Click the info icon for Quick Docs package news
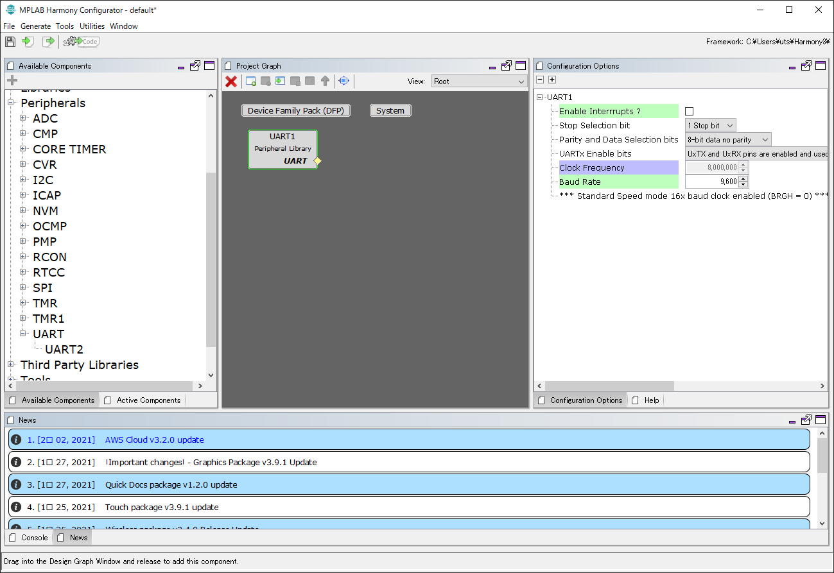Viewport: 834px width, 573px height. point(17,484)
